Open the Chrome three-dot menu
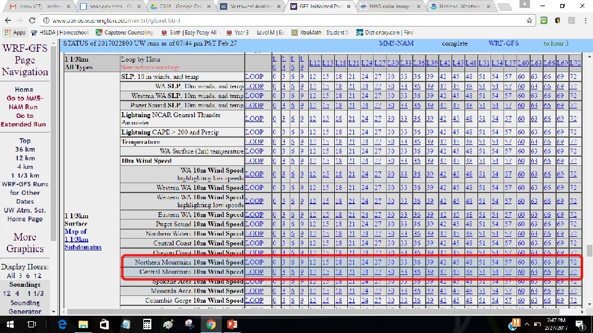 click(x=586, y=20)
